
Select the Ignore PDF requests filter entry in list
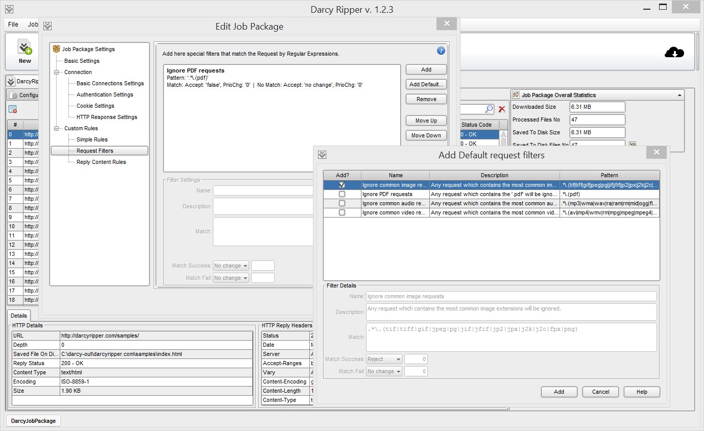282,78
